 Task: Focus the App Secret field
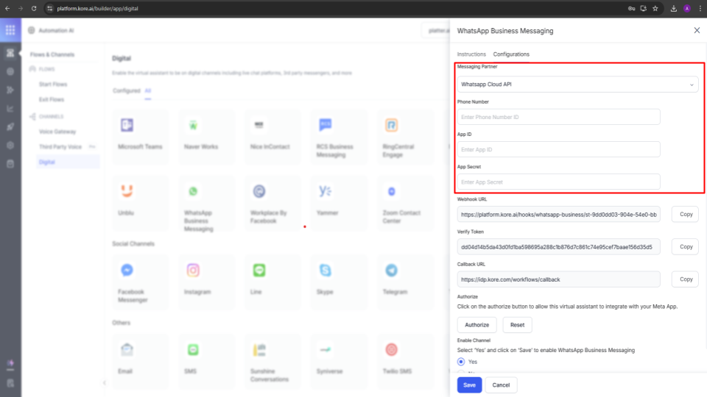pyautogui.click(x=559, y=182)
